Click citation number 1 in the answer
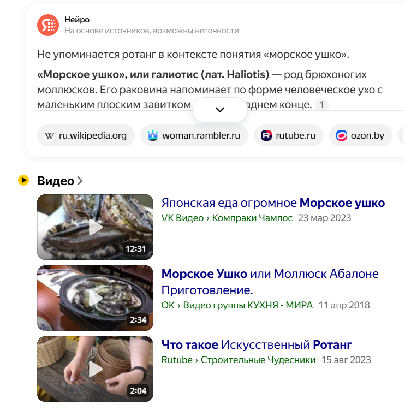 click(x=321, y=105)
